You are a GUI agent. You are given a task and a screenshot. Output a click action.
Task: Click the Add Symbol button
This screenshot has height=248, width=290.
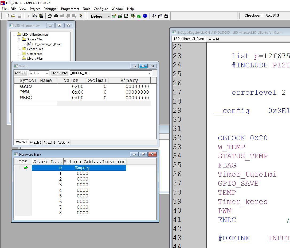point(60,73)
